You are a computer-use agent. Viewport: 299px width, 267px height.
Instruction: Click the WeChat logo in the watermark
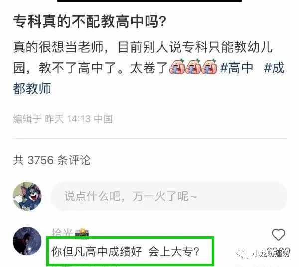pyautogui.click(x=243, y=253)
